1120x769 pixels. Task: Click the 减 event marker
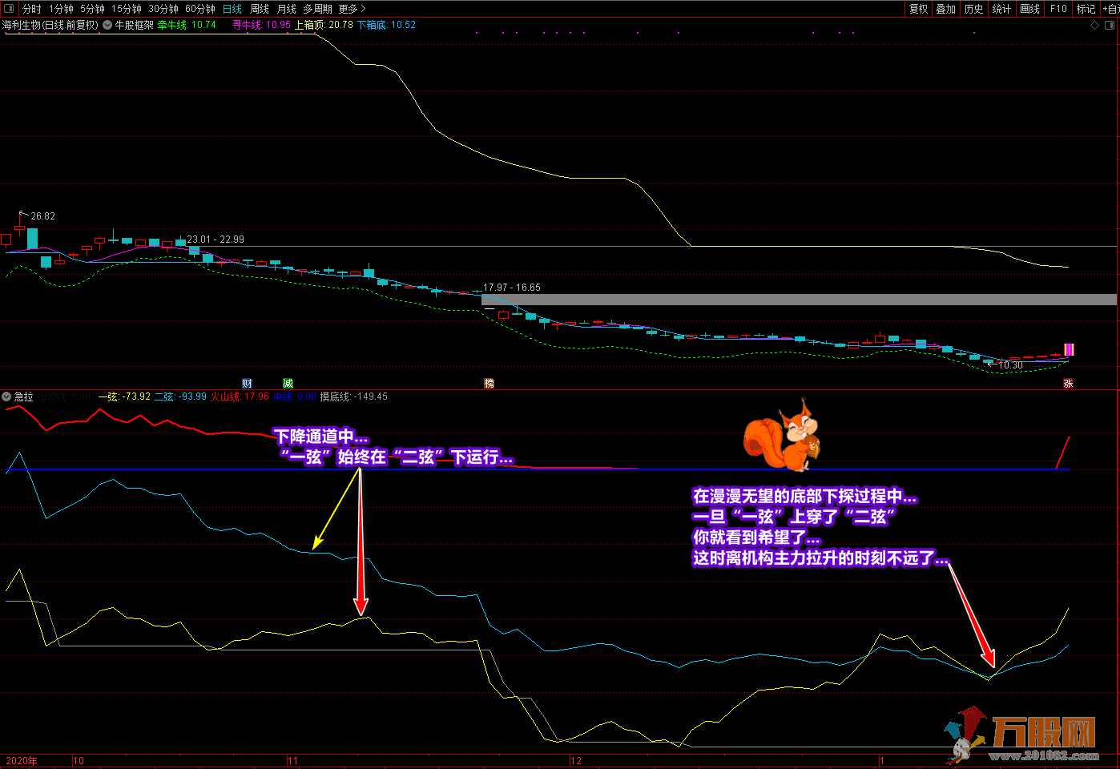coord(288,384)
